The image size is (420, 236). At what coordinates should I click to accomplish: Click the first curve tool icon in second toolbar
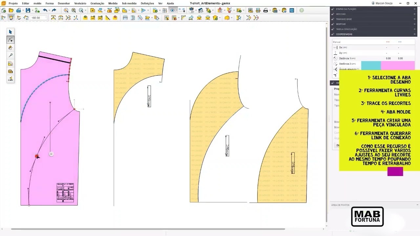3,18
